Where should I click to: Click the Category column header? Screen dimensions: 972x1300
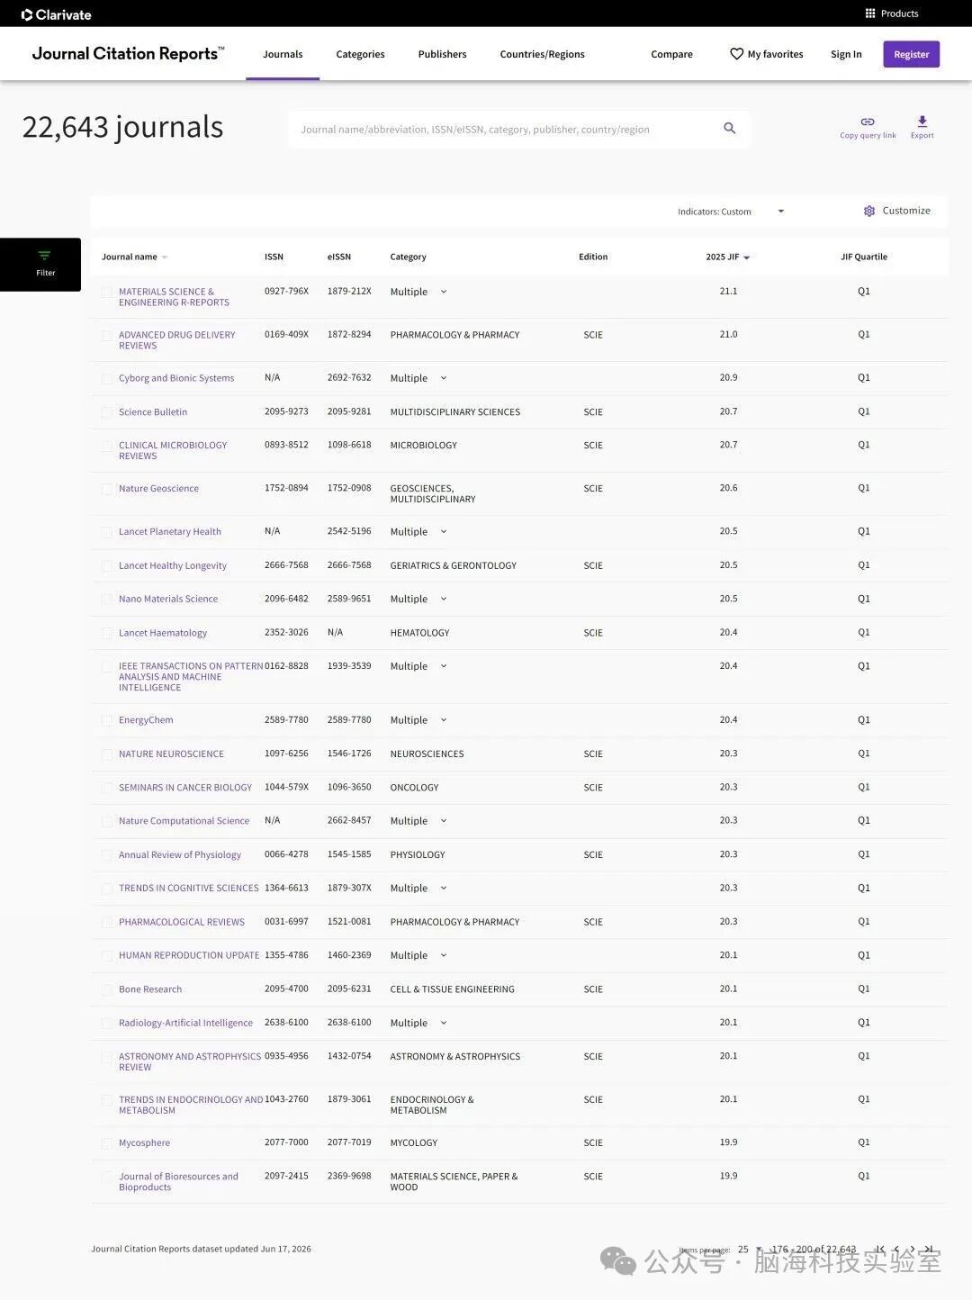[408, 257]
